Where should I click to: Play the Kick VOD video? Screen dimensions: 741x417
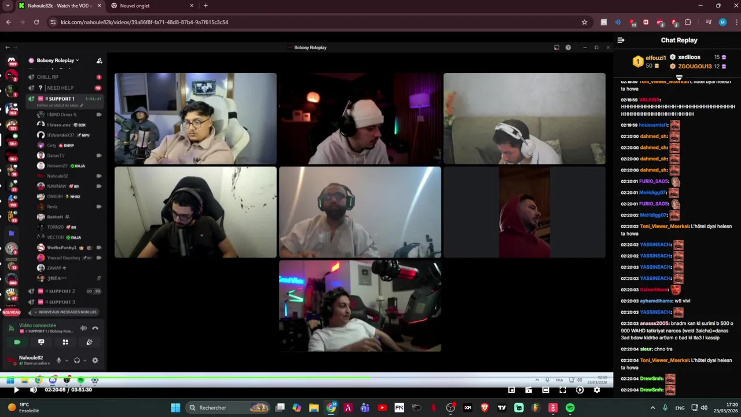coord(16,390)
